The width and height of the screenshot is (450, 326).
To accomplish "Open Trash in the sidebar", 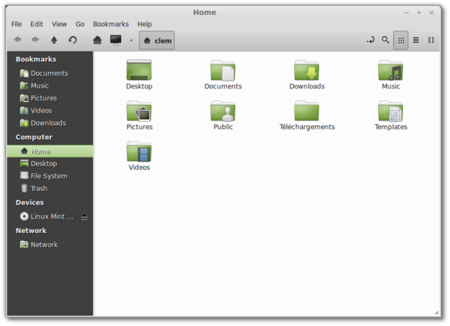I will [38, 189].
